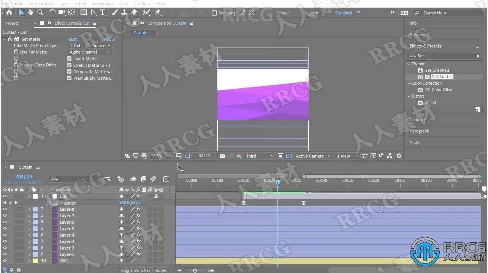Collapse the Set Matte effect twirl
488x273 pixels.
coord(5,39)
